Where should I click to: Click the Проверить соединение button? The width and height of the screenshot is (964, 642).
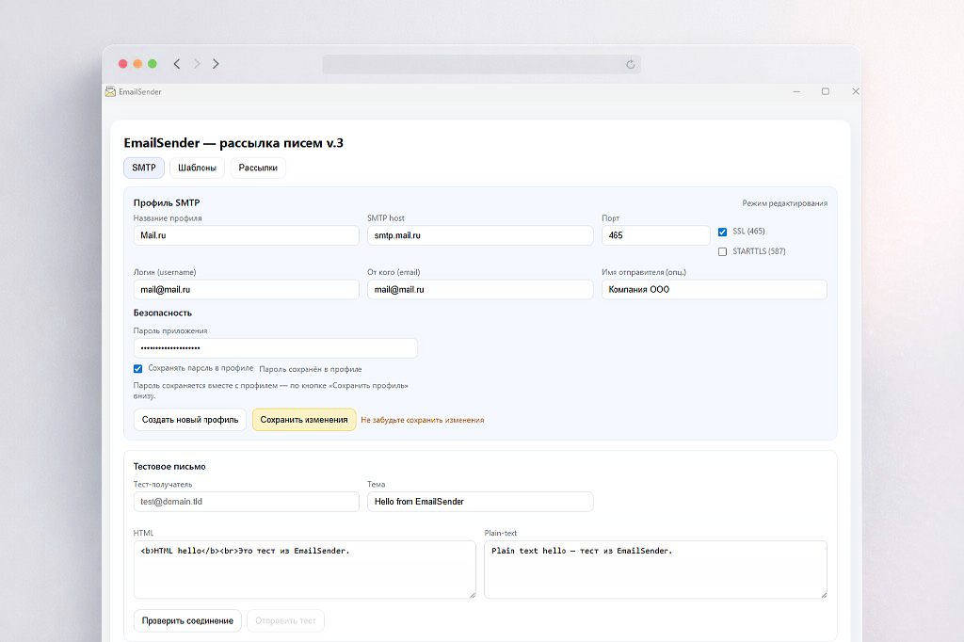187,620
